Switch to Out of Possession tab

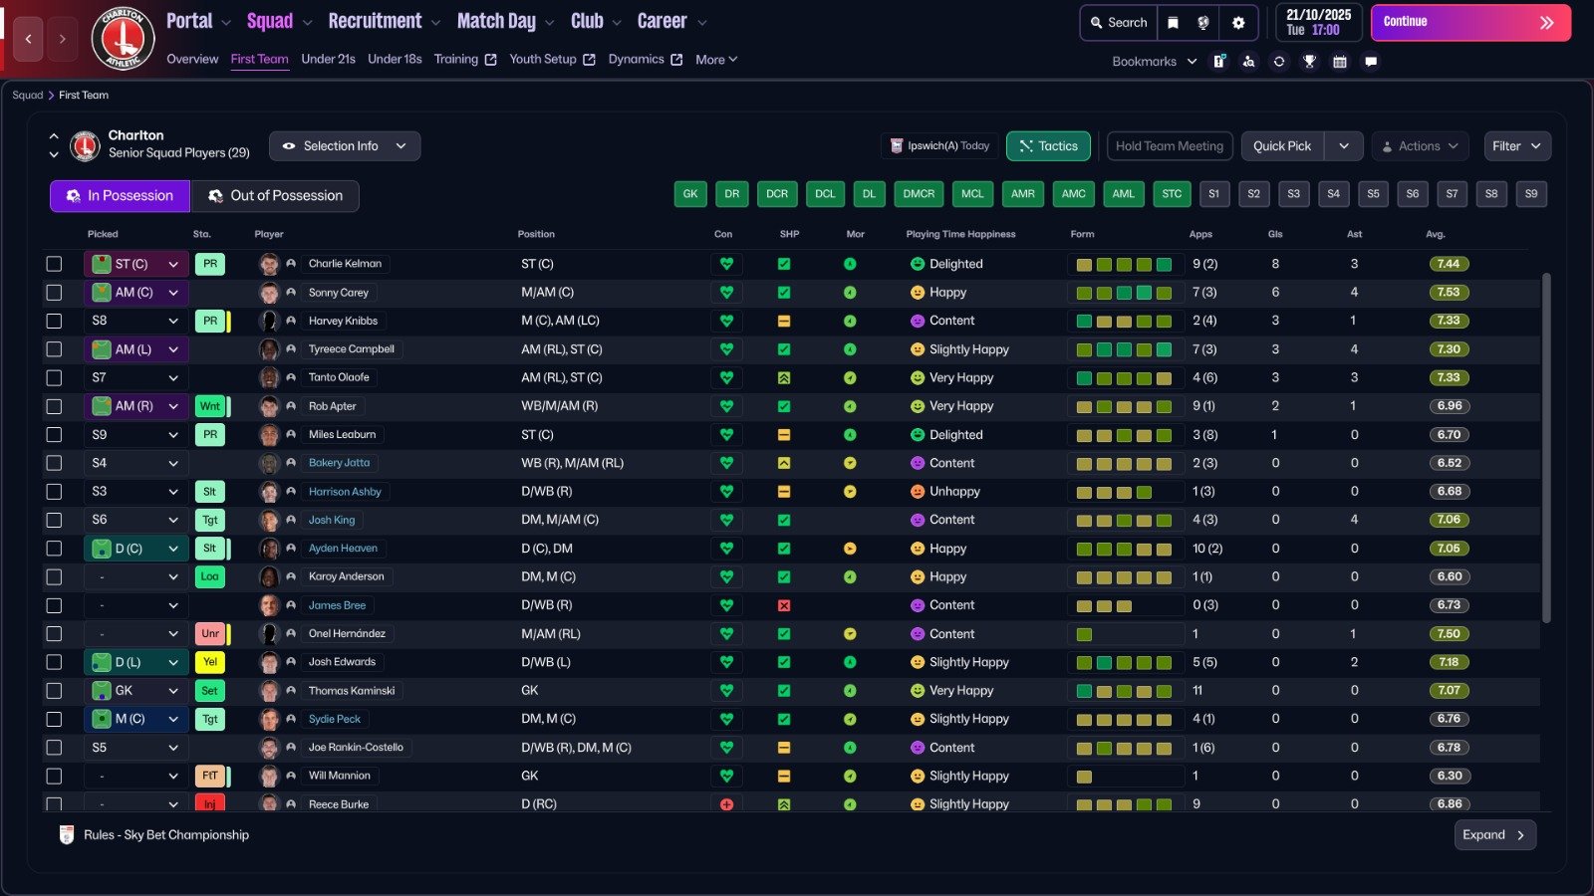[x=275, y=196]
